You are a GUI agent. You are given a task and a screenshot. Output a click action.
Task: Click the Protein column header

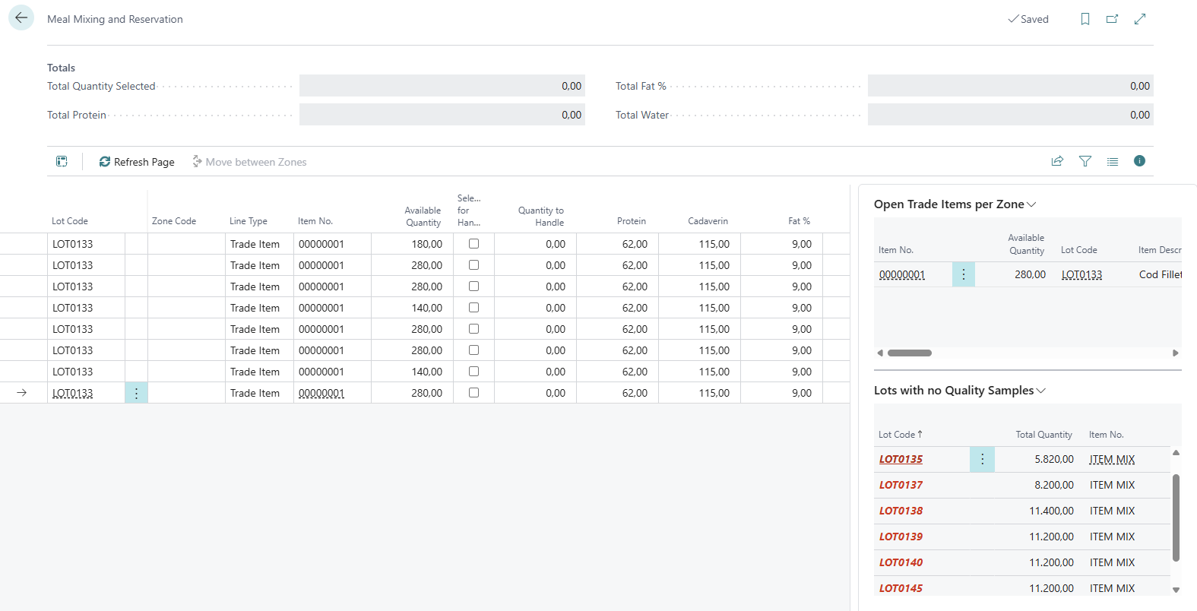(x=632, y=221)
